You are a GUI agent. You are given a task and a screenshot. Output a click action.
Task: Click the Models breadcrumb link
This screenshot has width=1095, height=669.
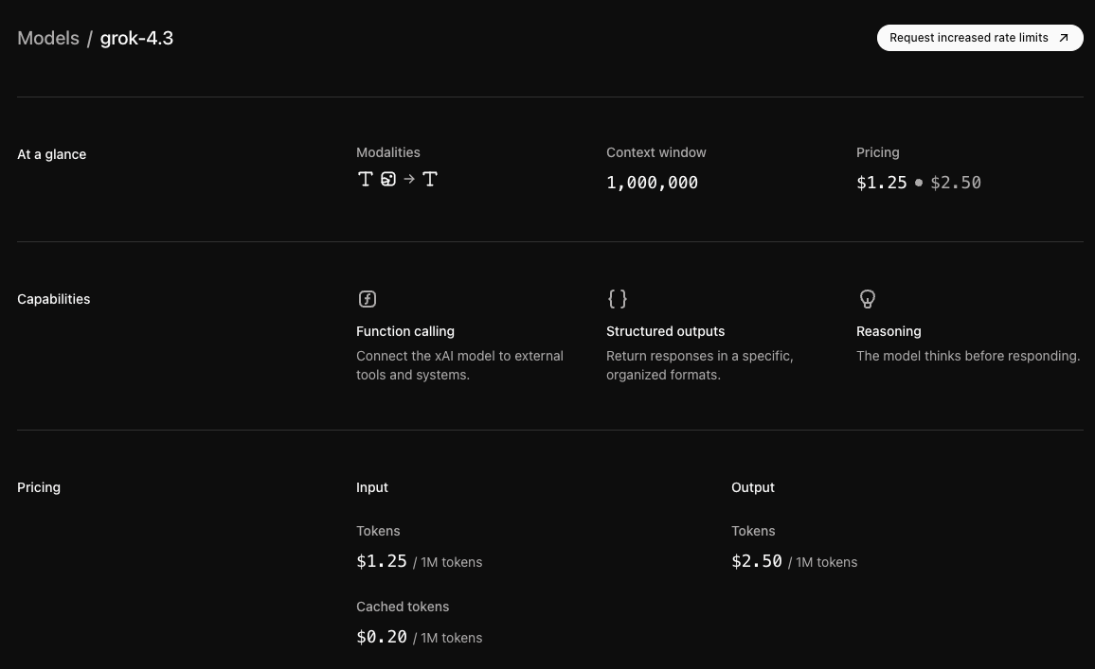[x=48, y=38]
